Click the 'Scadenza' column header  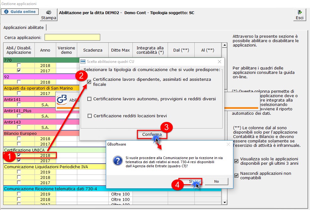(93, 50)
